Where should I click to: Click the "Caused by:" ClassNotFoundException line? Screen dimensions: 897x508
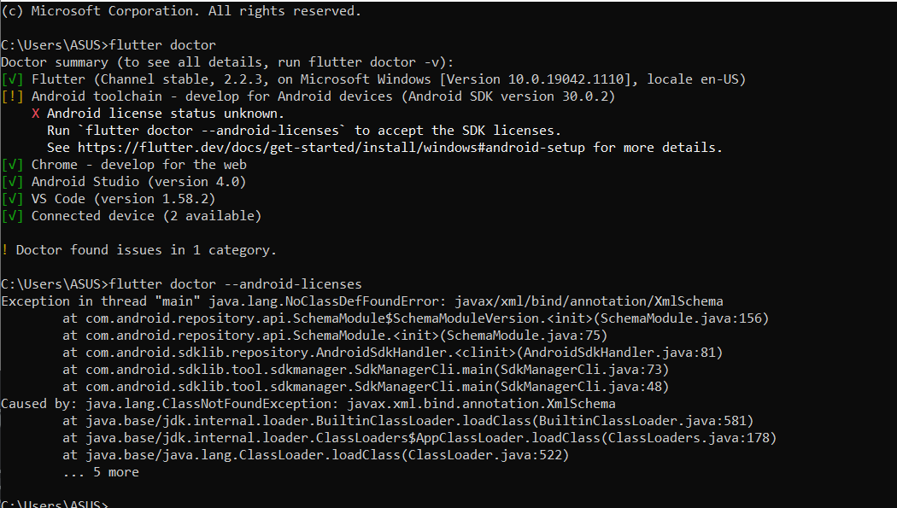click(x=308, y=404)
